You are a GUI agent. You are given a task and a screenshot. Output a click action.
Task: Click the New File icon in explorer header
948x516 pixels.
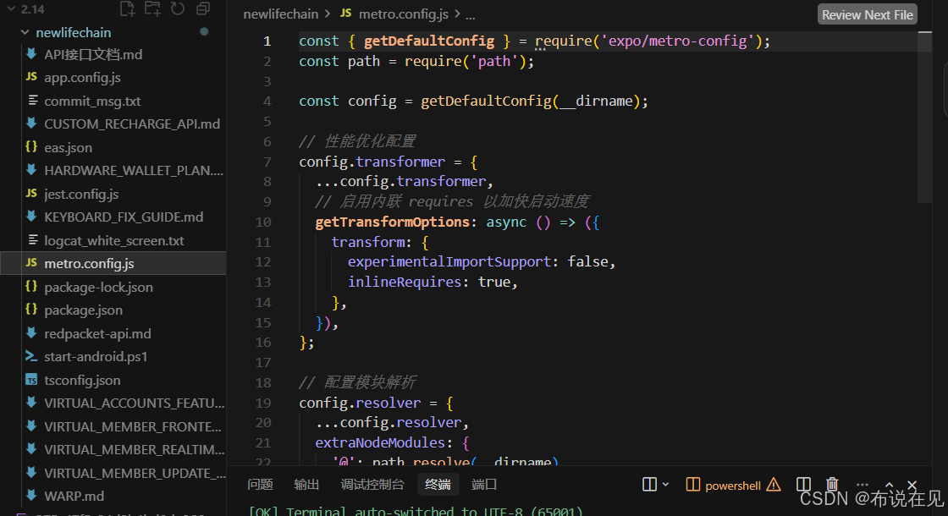click(x=127, y=8)
